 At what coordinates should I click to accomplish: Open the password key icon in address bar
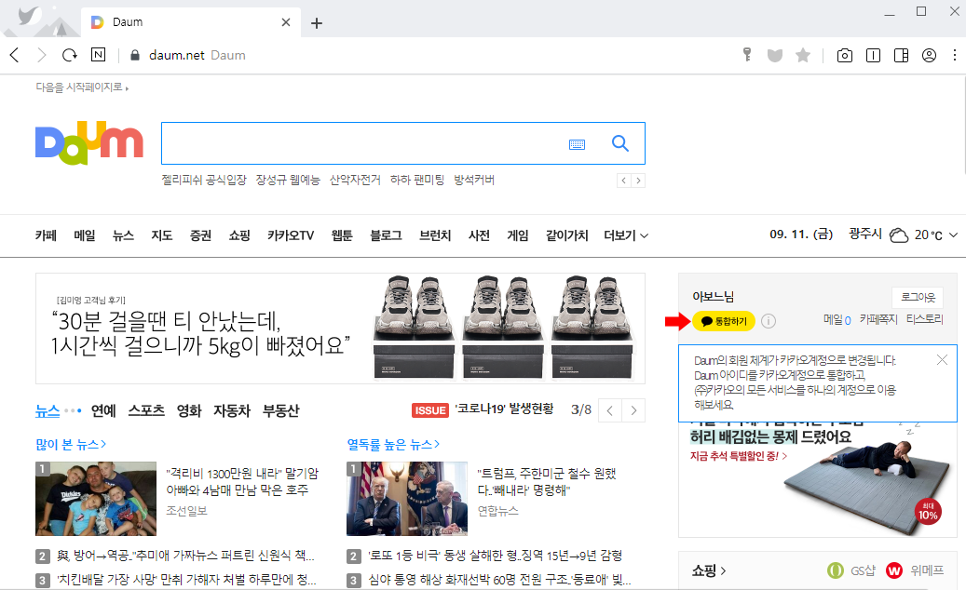[747, 55]
